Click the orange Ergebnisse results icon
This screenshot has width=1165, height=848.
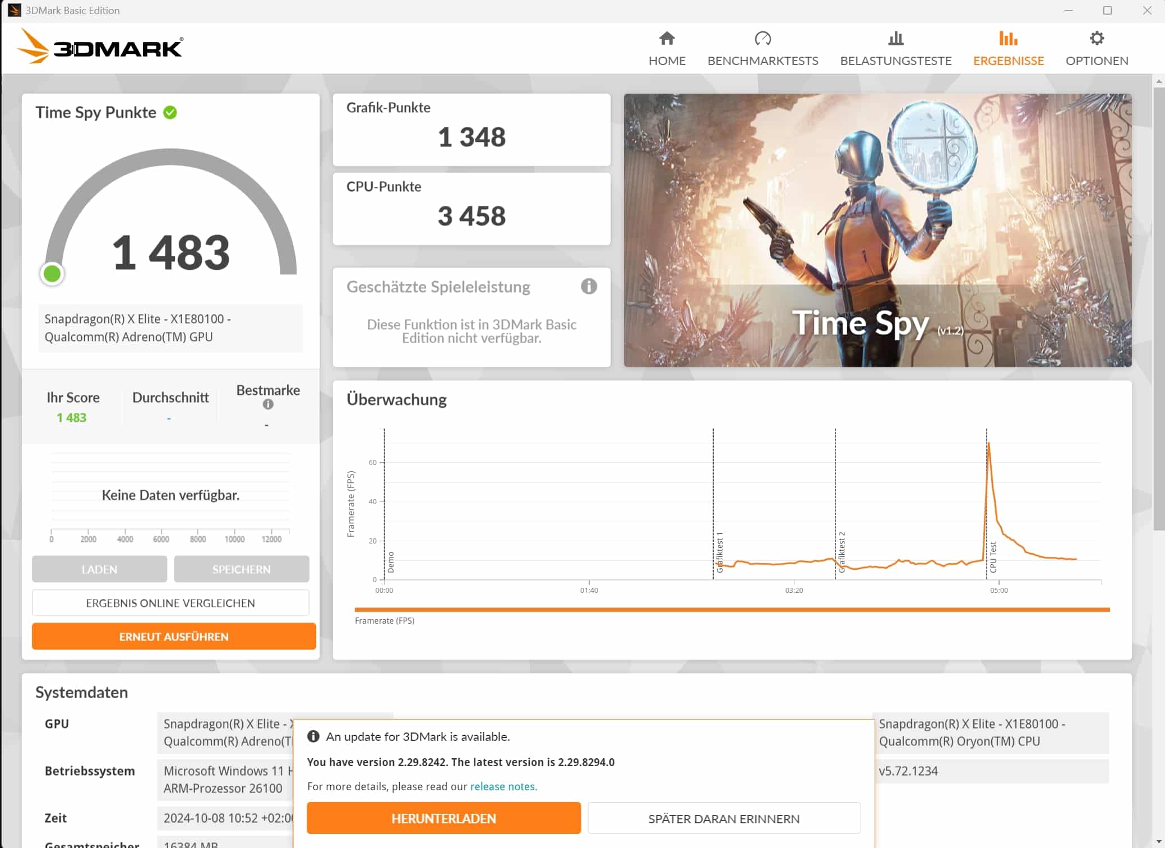point(1008,38)
